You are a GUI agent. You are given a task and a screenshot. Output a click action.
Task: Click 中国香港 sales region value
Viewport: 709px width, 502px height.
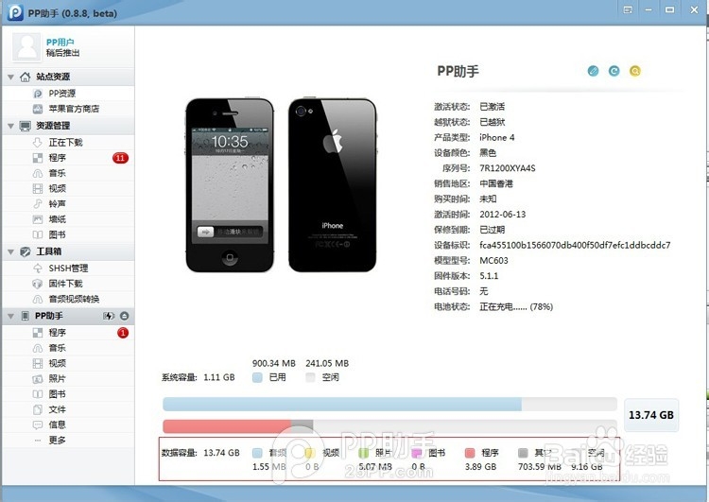(x=496, y=183)
